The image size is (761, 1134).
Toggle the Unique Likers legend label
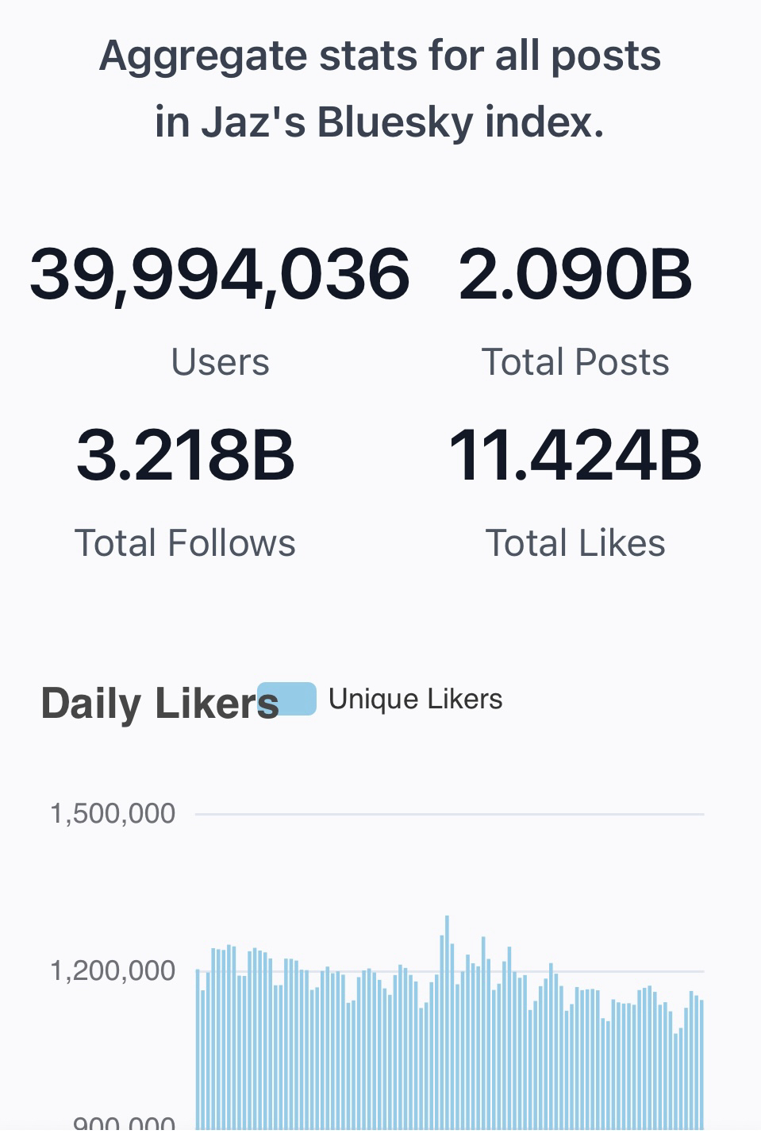[415, 699]
